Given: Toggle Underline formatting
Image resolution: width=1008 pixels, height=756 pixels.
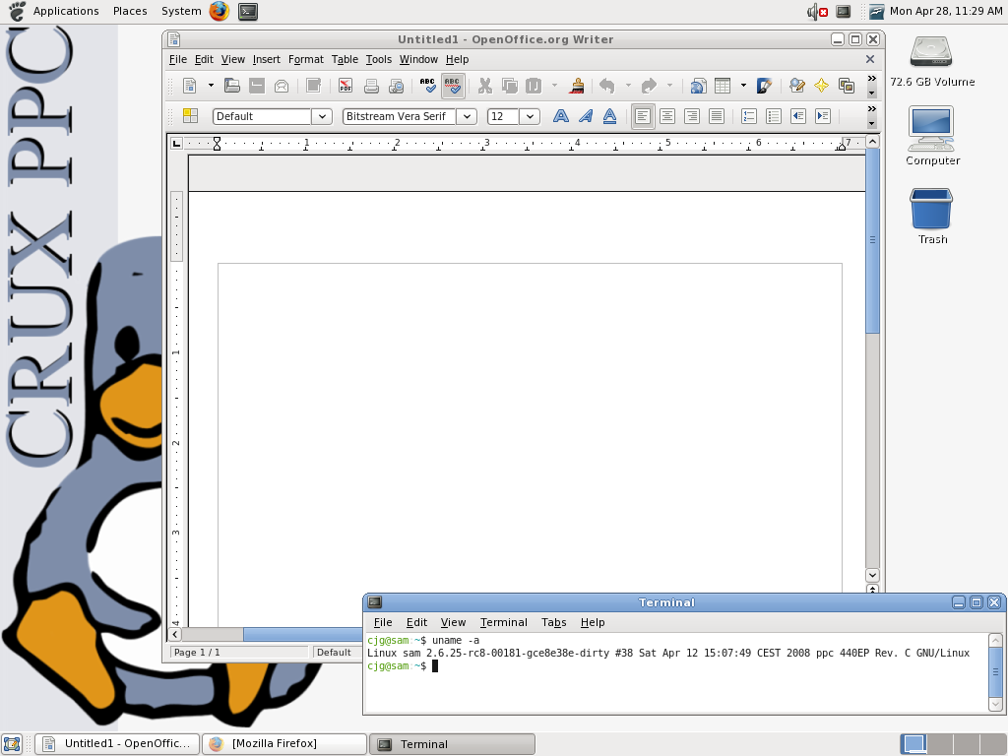Looking at the screenshot, I should point(610,116).
